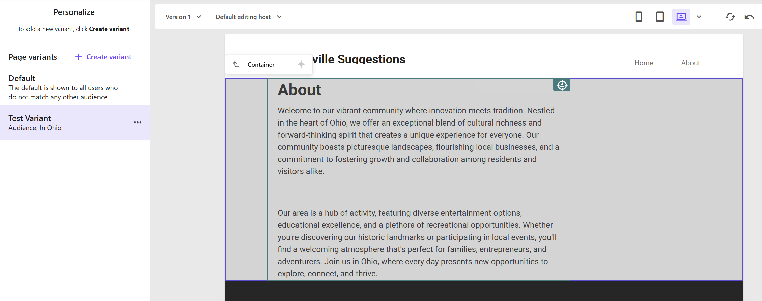Screen dimensions: 762x301
Task: Click the Container label in floating toolbar
Action: coord(261,64)
